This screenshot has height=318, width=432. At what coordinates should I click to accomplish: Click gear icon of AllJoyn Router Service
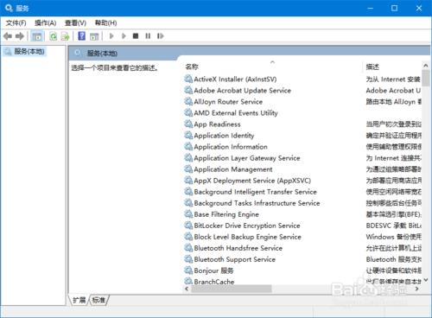pos(188,101)
